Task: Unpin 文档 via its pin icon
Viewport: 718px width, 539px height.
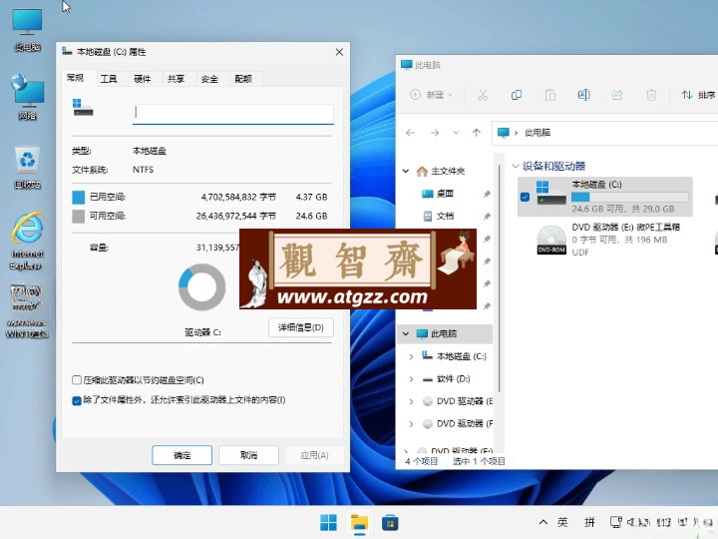Action: (487, 217)
